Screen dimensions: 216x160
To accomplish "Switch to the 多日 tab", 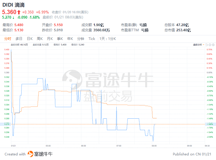I will (19, 39).
